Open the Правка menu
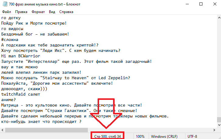Screen dimensions: 221x139 click(21, 12)
